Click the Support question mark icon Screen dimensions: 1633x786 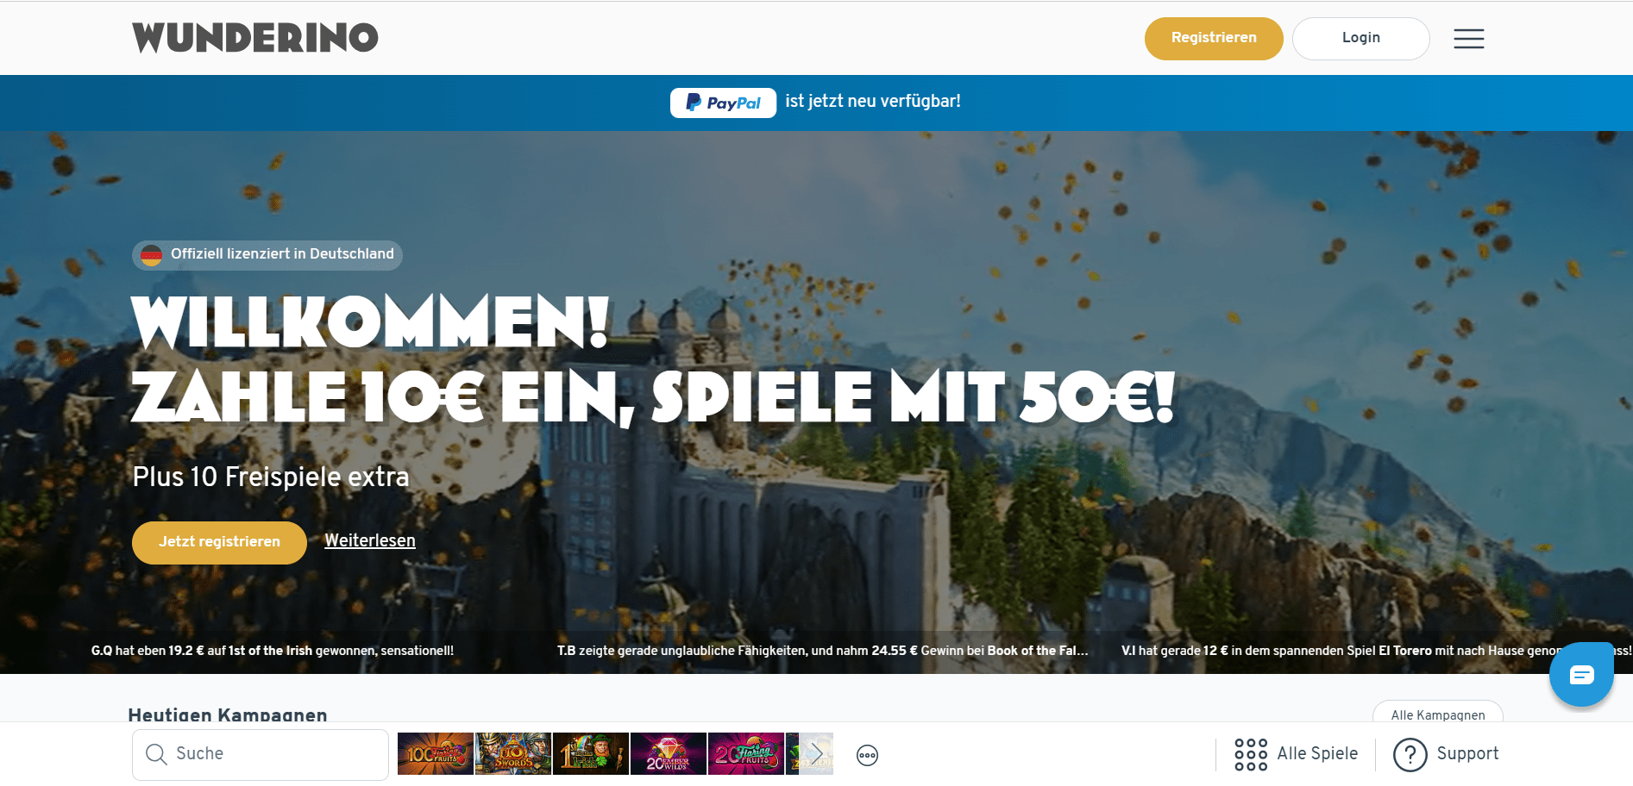pos(1410,755)
